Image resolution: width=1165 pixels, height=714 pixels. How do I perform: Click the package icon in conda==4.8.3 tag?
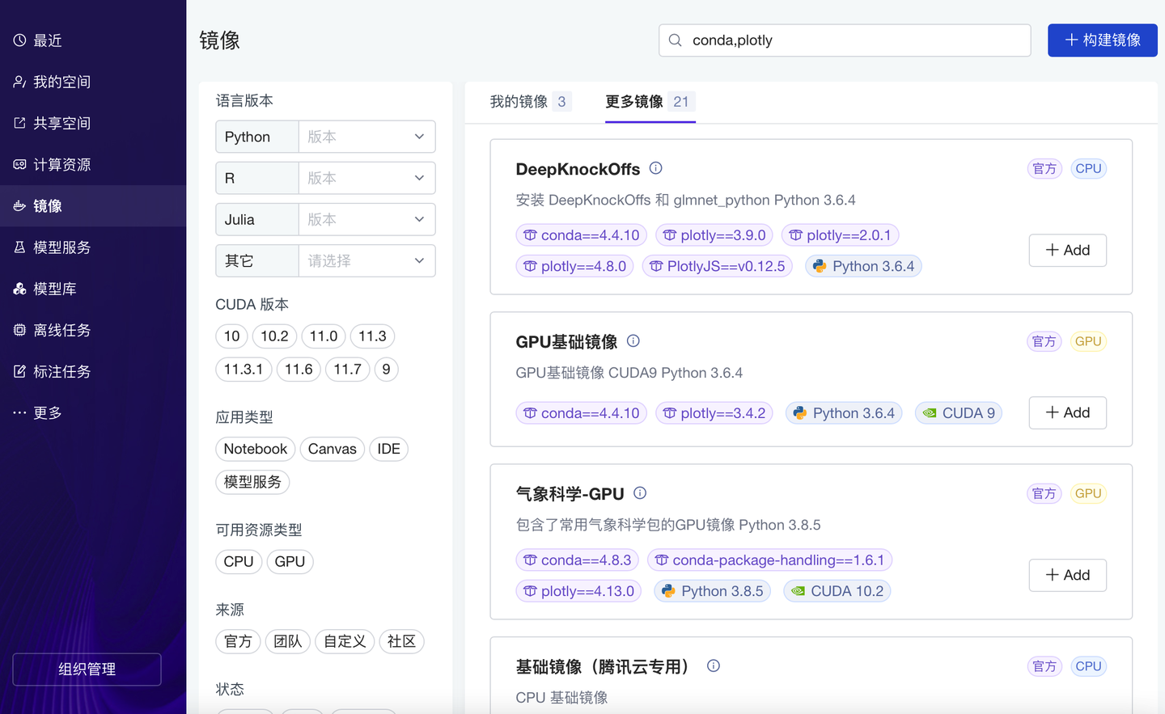530,560
